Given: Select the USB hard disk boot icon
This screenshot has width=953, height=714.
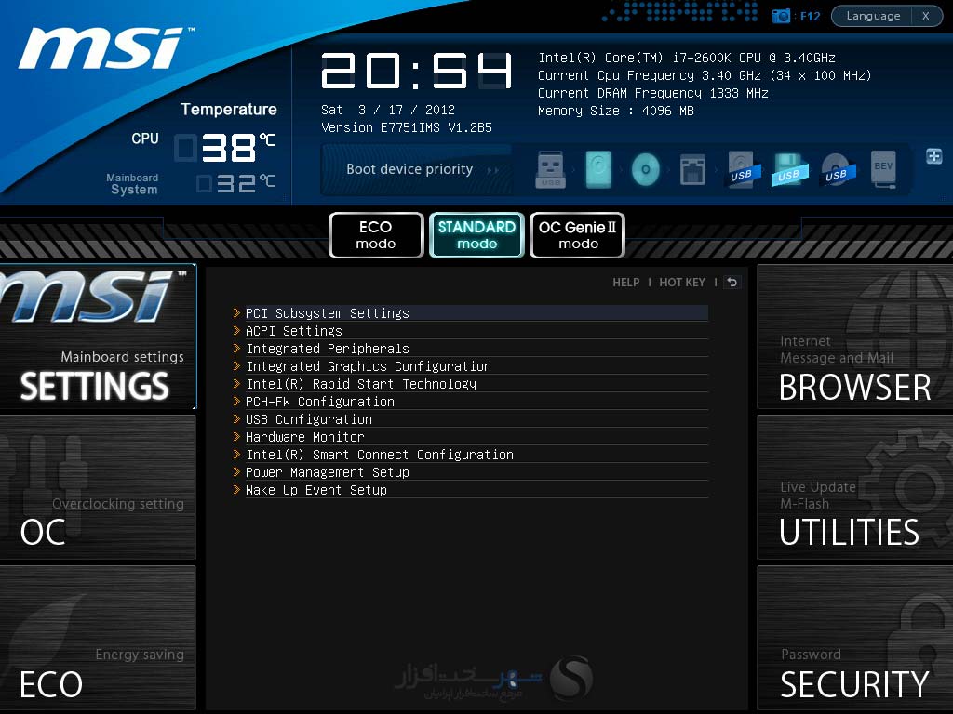Looking at the screenshot, I should [x=741, y=169].
